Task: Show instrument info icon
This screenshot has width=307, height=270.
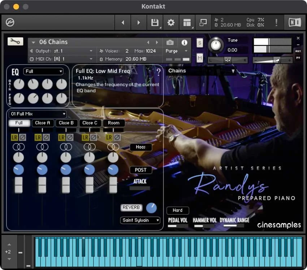Action: [x=184, y=43]
